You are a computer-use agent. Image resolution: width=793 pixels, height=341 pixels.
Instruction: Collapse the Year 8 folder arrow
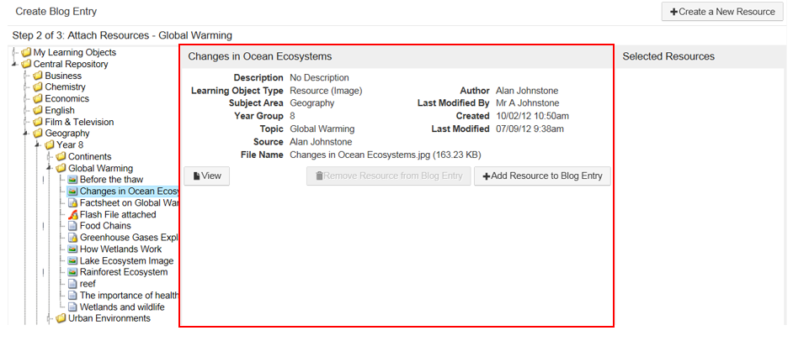click(x=38, y=145)
